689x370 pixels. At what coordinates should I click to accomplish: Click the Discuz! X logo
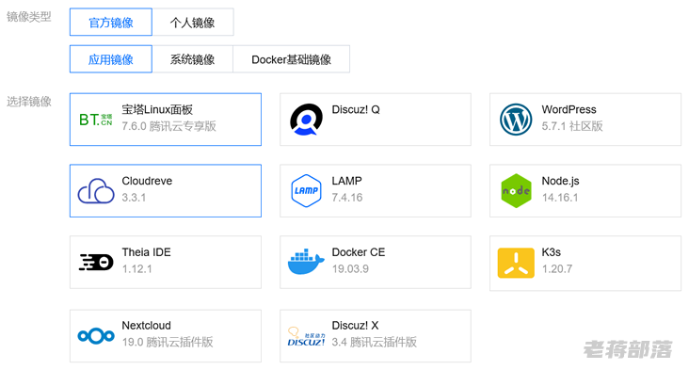[x=306, y=337]
